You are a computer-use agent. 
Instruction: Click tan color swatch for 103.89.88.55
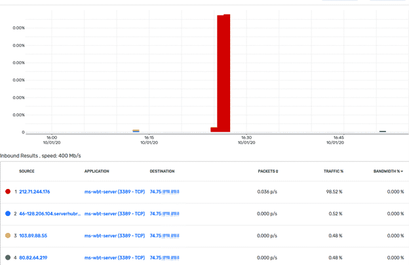(x=8, y=236)
